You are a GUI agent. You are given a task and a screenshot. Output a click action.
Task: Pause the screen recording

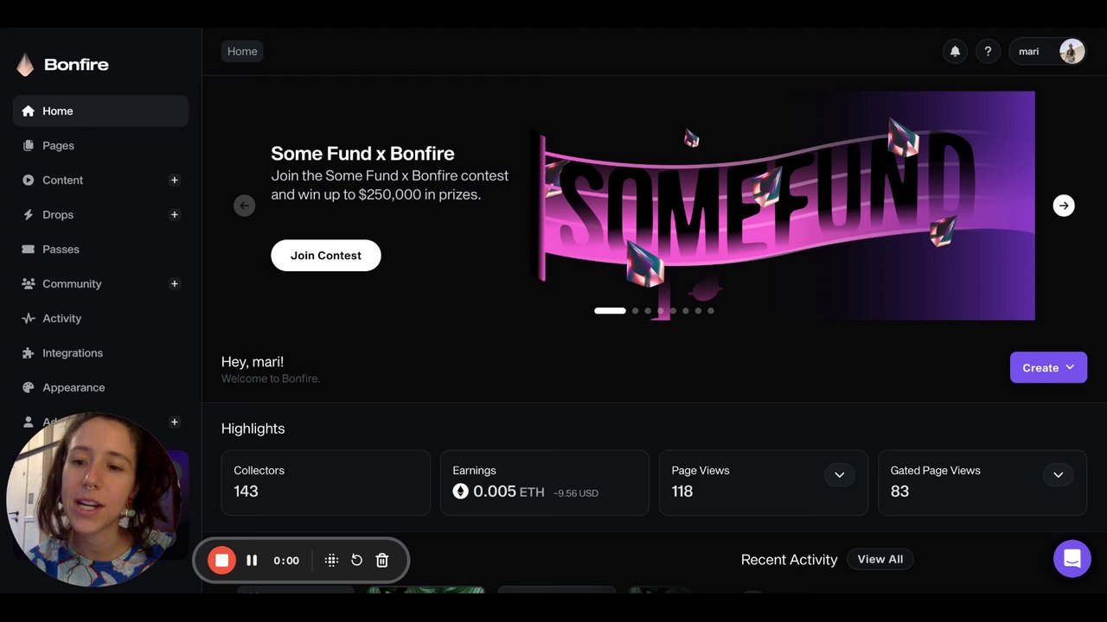(252, 560)
